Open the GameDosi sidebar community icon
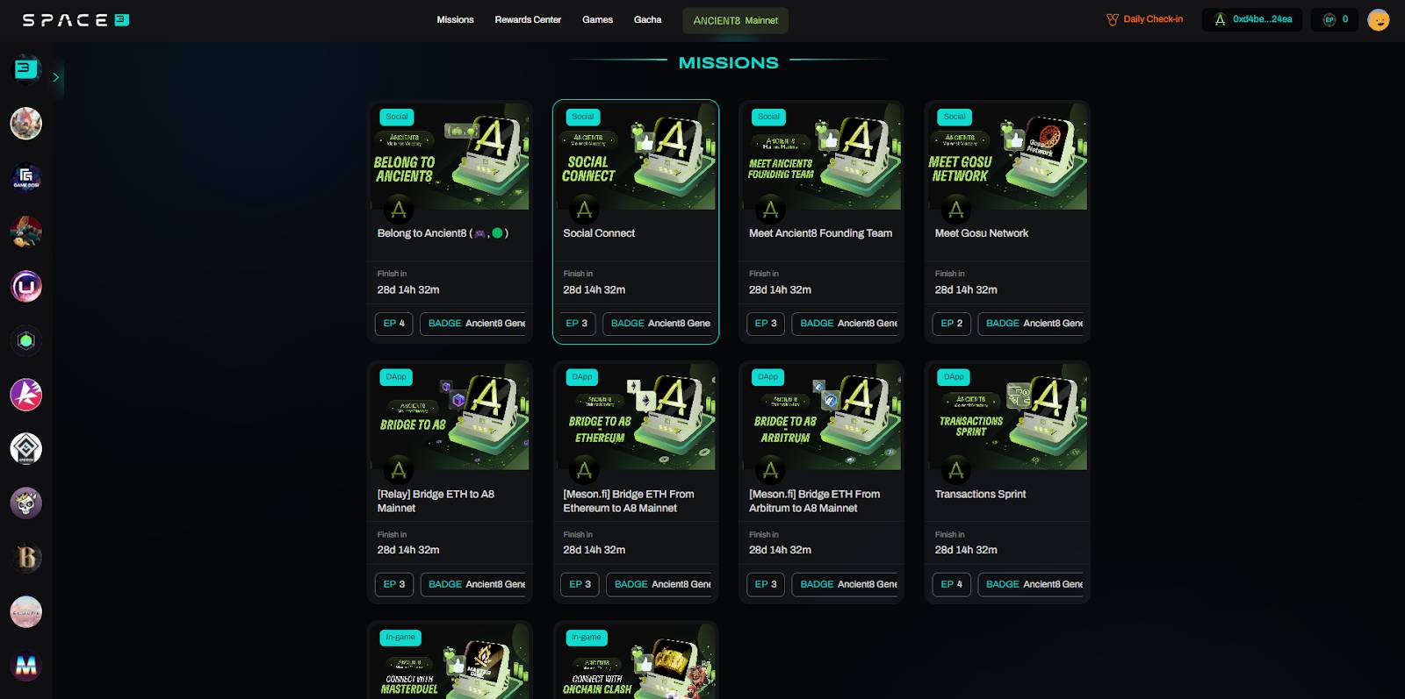Viewport: 1405px width, 699px height. 26,177
